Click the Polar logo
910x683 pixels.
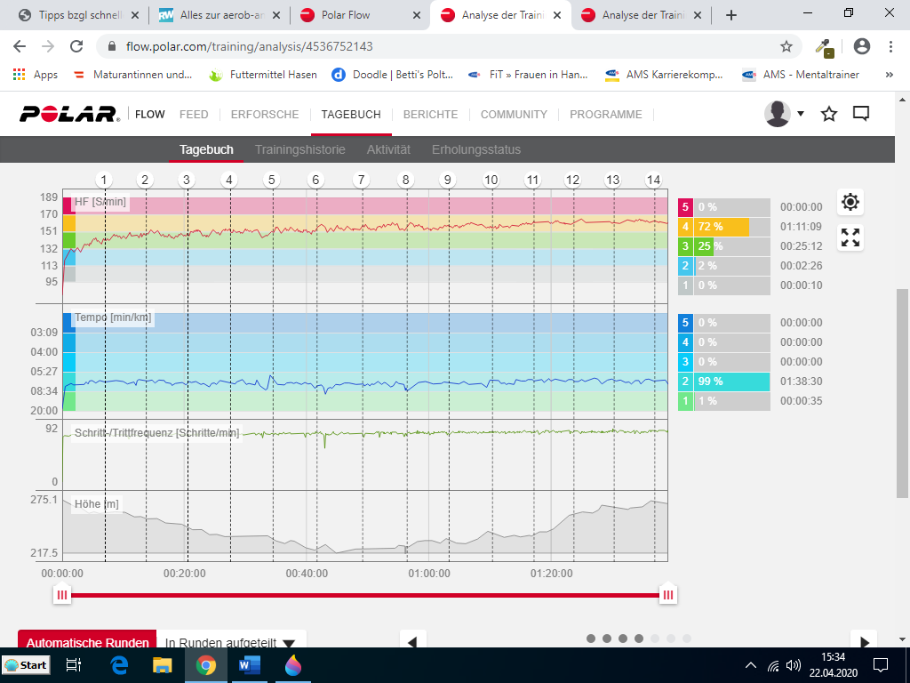69,114
